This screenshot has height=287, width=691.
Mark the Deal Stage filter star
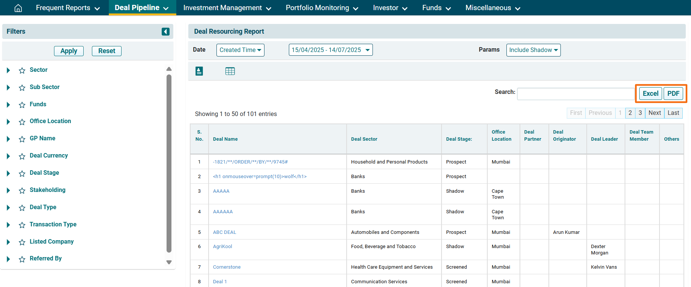pyautogui.click(x=22, y=173)
